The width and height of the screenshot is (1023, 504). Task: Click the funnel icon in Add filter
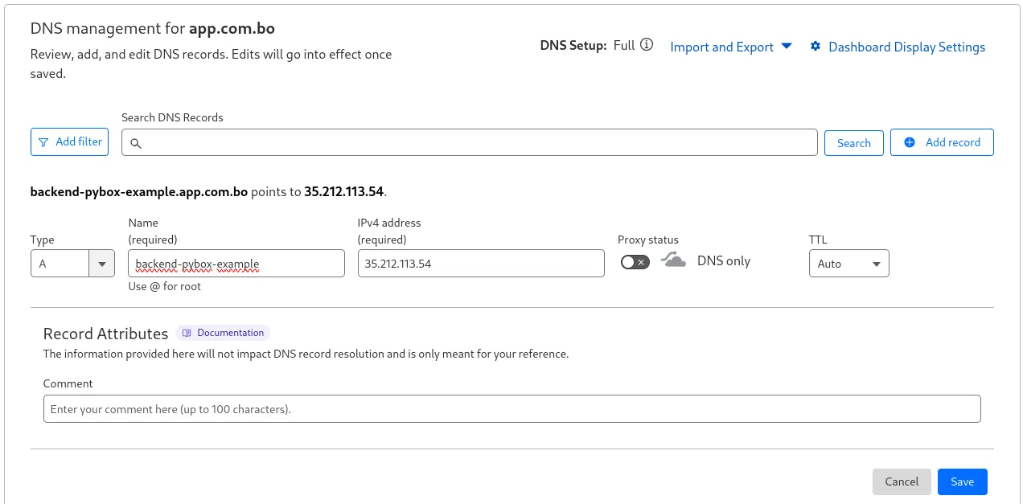43,142
